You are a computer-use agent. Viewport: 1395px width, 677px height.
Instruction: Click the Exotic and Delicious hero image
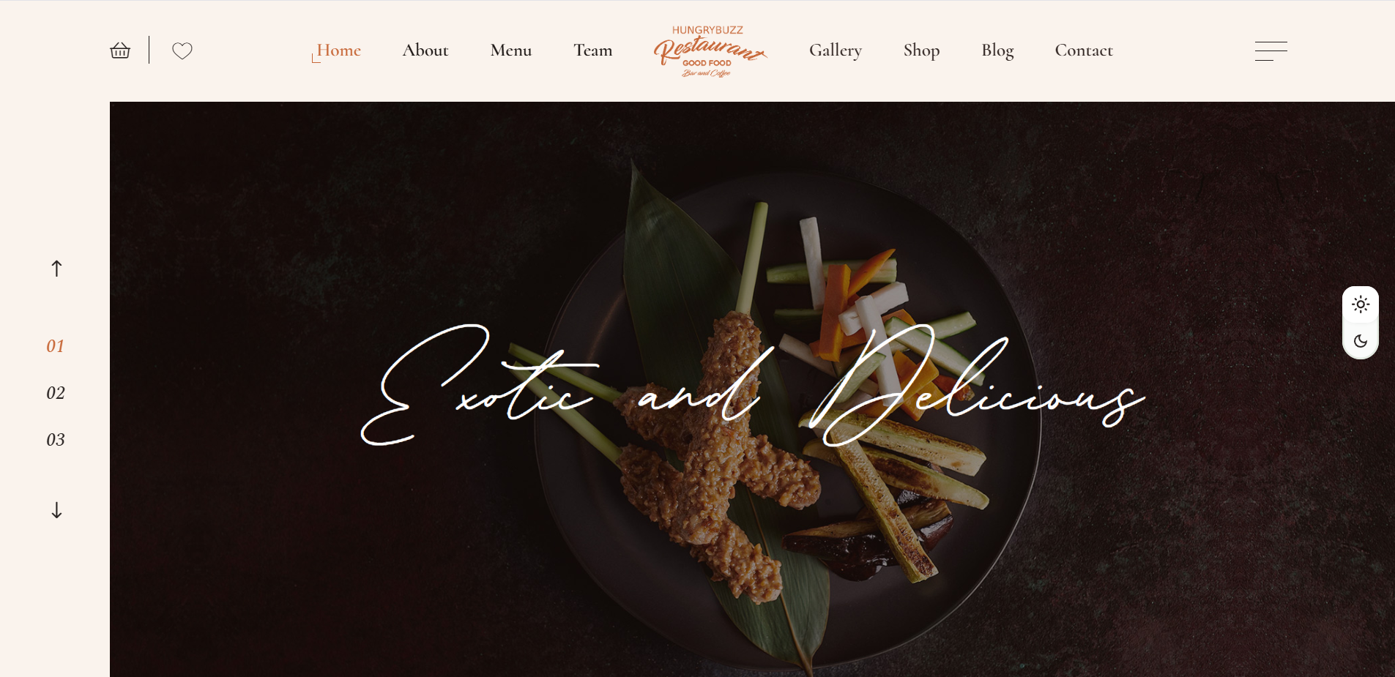(x=752, y=389)
